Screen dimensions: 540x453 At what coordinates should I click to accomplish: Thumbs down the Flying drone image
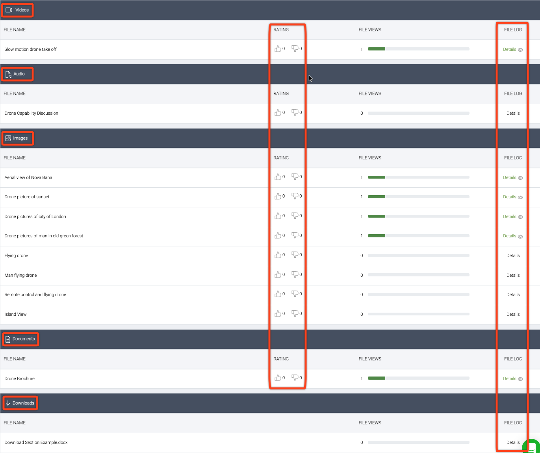(295, 255)
